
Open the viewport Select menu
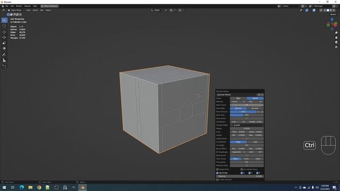(35, 10)
